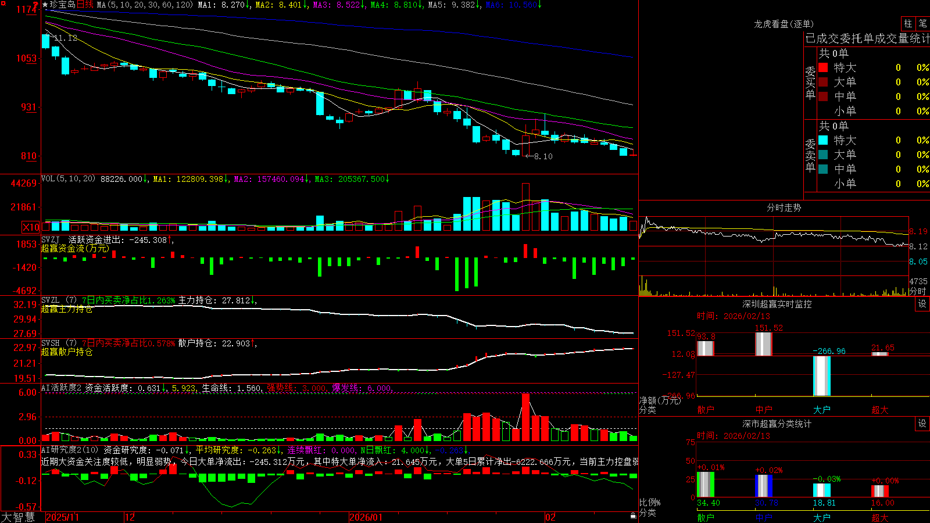Click the 2026/01 timeline marker

click(366, 517)
